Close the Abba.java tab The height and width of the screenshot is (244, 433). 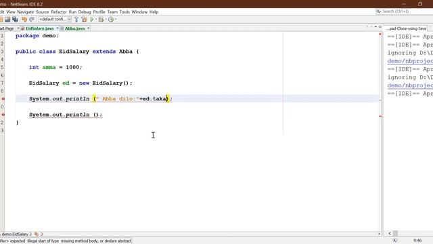pyautogui.click(x=89, y=28)
